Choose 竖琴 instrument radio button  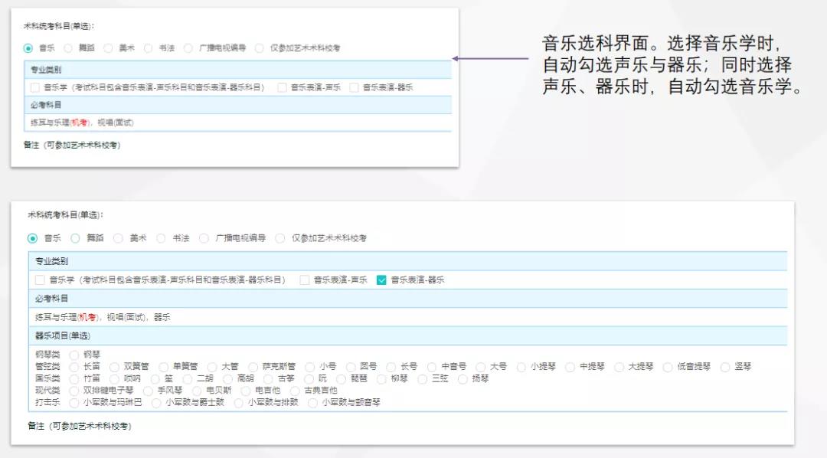tap(725, 367)
